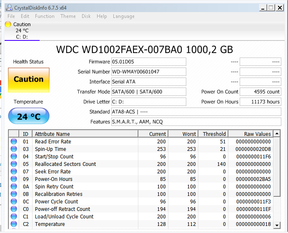Click status orb for Spin-Up Time
This screenshot has height=233, width=288.
coord(14,149)
